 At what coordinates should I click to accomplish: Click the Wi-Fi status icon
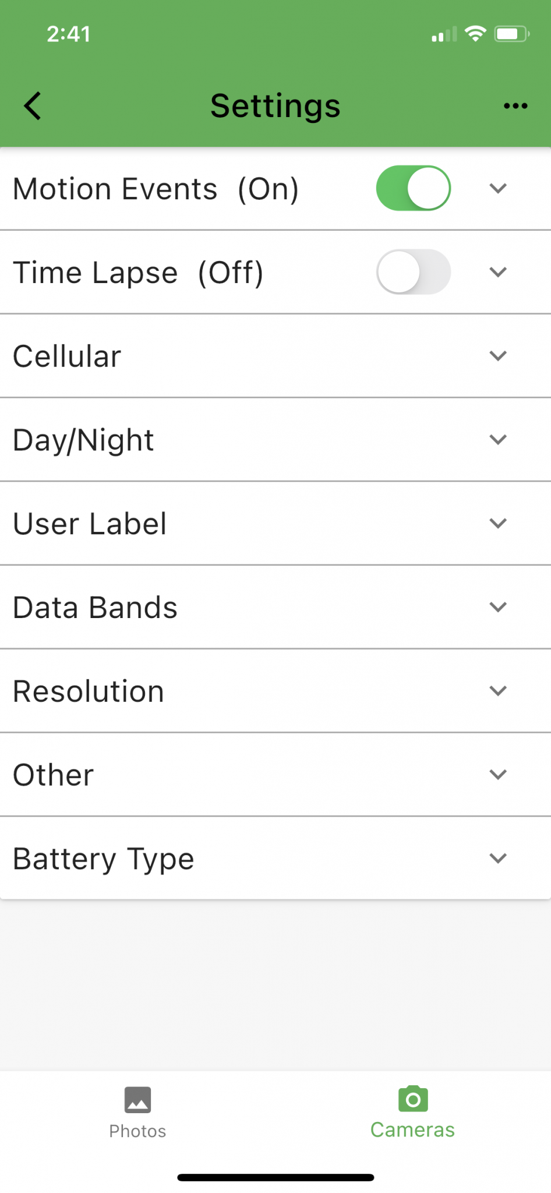pos(476,34)
